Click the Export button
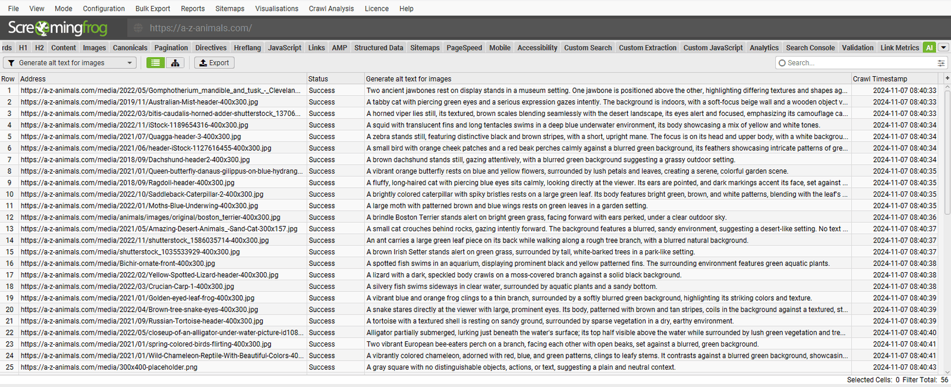This screenshot has height=387, width=951. 214,62
